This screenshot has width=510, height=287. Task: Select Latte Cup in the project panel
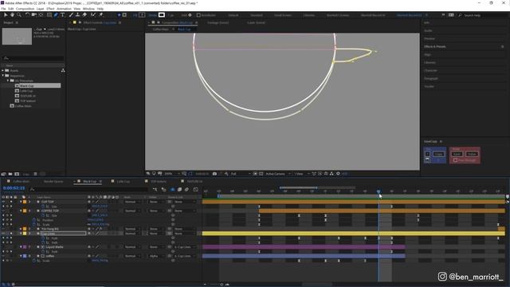(26, 91)
